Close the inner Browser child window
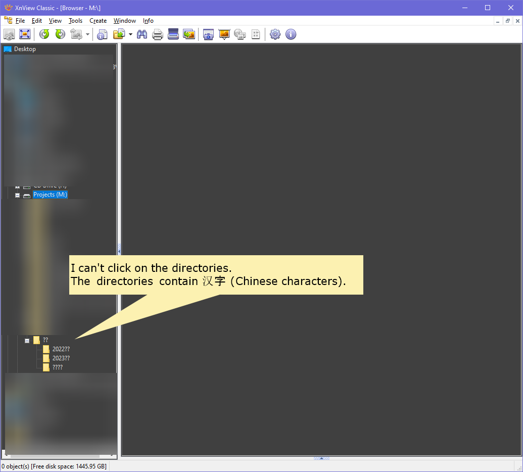The image size is (523, 472). [517, 21]
